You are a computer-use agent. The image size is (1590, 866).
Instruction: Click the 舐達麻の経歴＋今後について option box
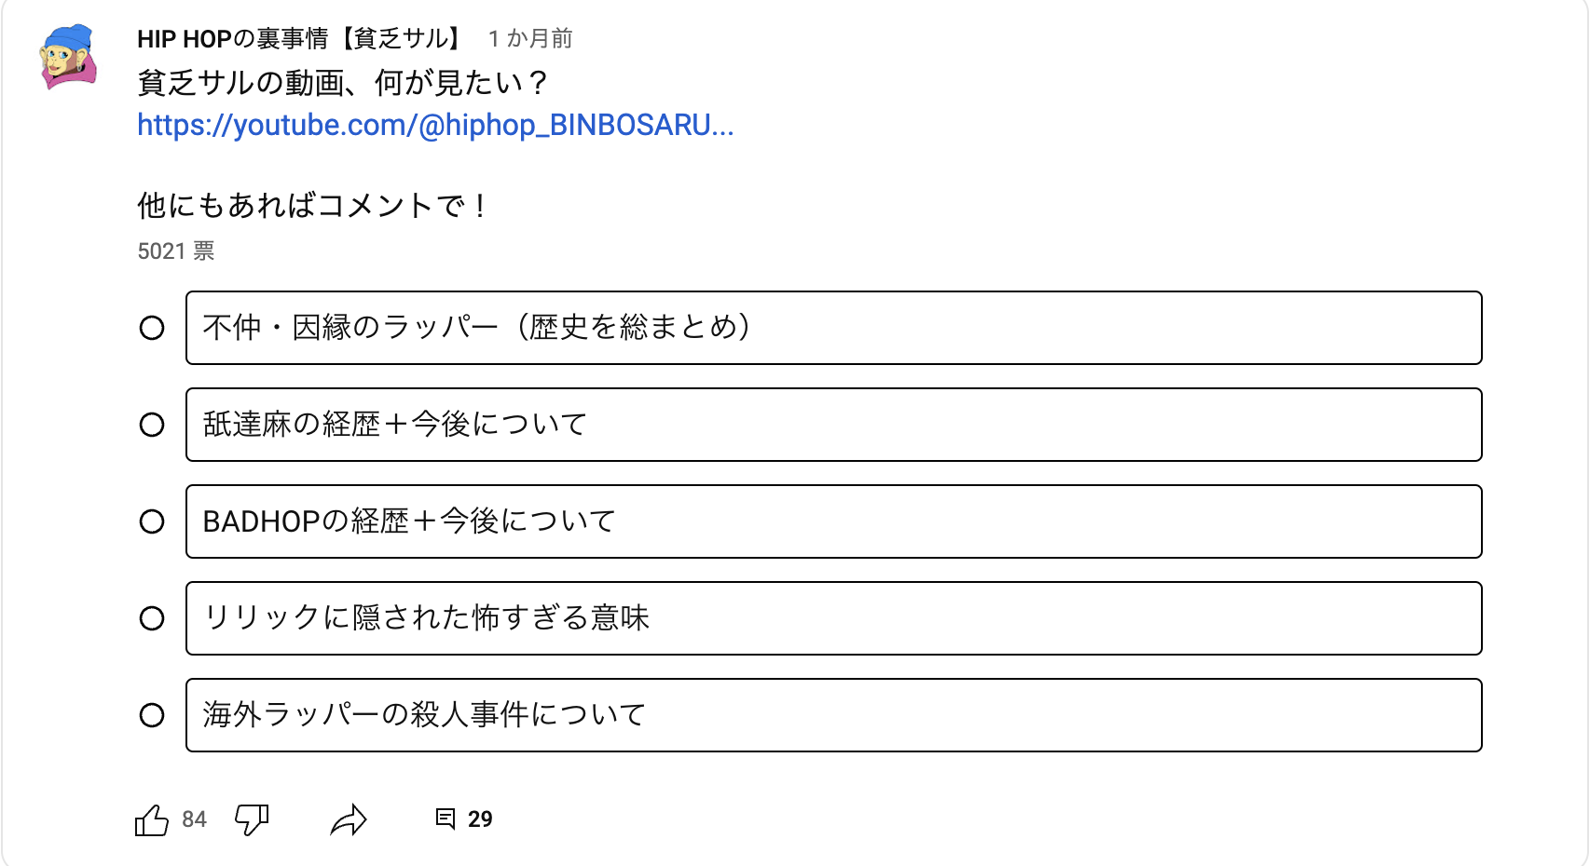(x=833, y=425)
